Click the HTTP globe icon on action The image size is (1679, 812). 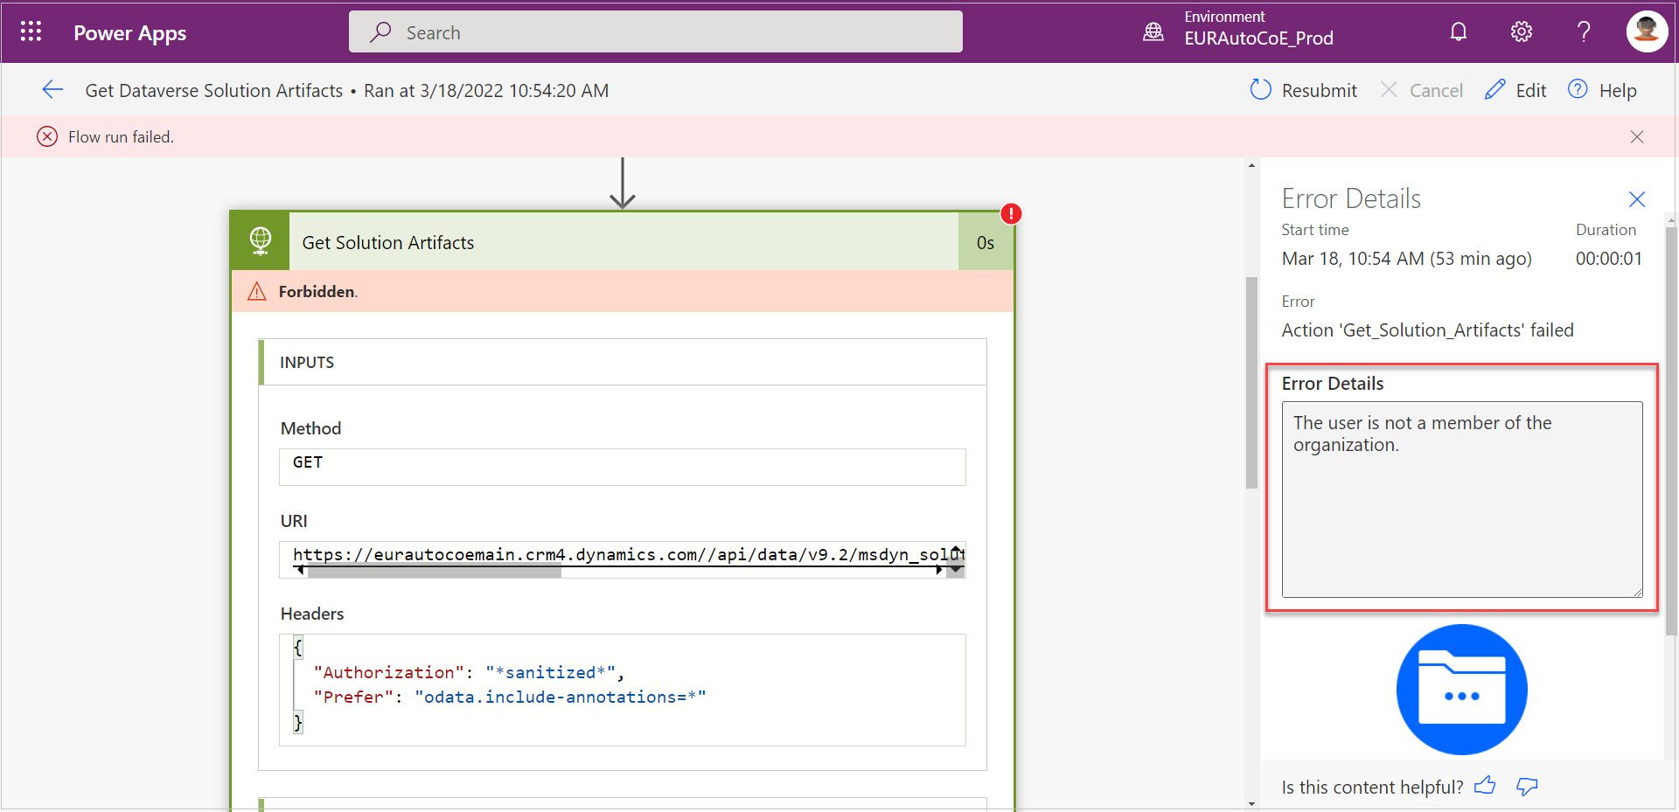pos(260,240)
